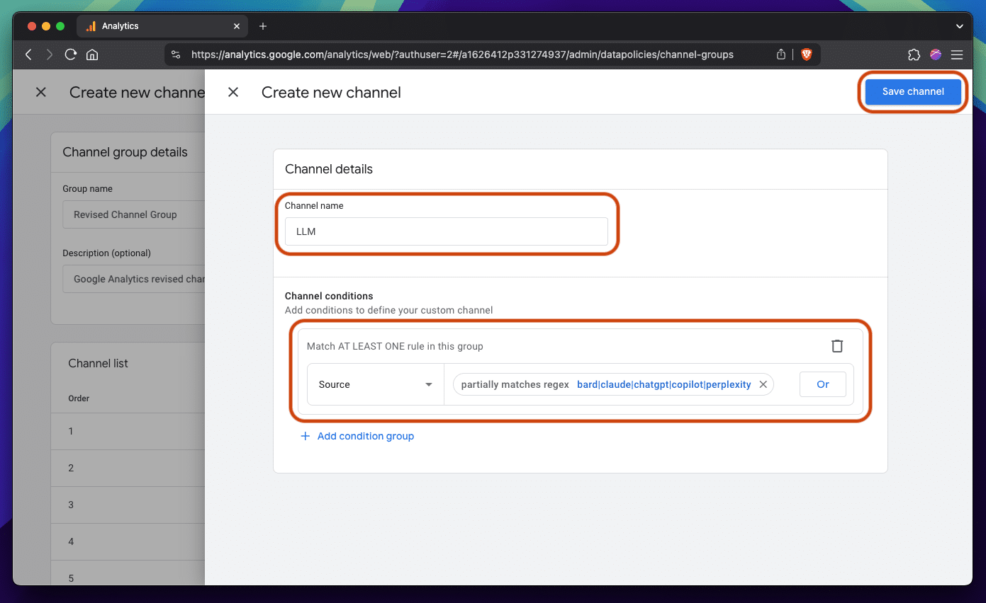Click the Channel conditions label
The height and width of the screenshot is (603, 986).
point(329,296)
